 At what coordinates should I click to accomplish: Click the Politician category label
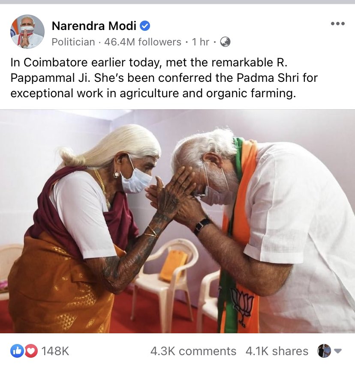(73, 42)
